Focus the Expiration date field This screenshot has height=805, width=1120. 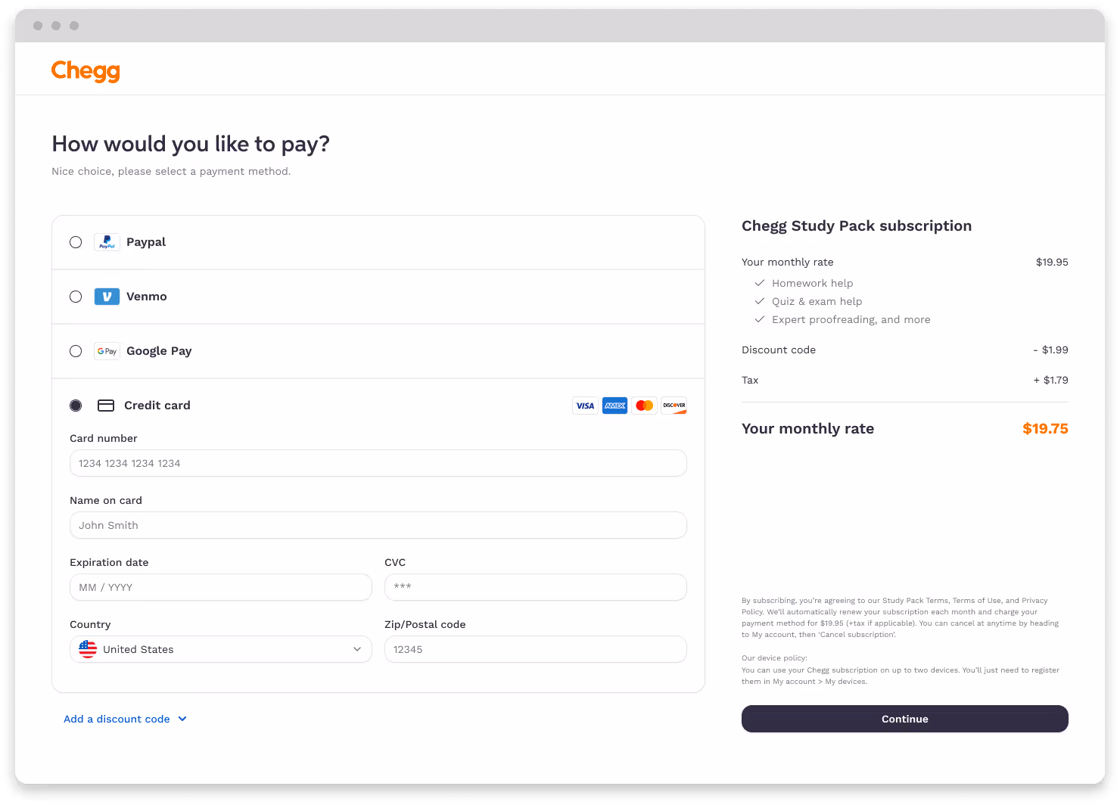click(221, 587)
